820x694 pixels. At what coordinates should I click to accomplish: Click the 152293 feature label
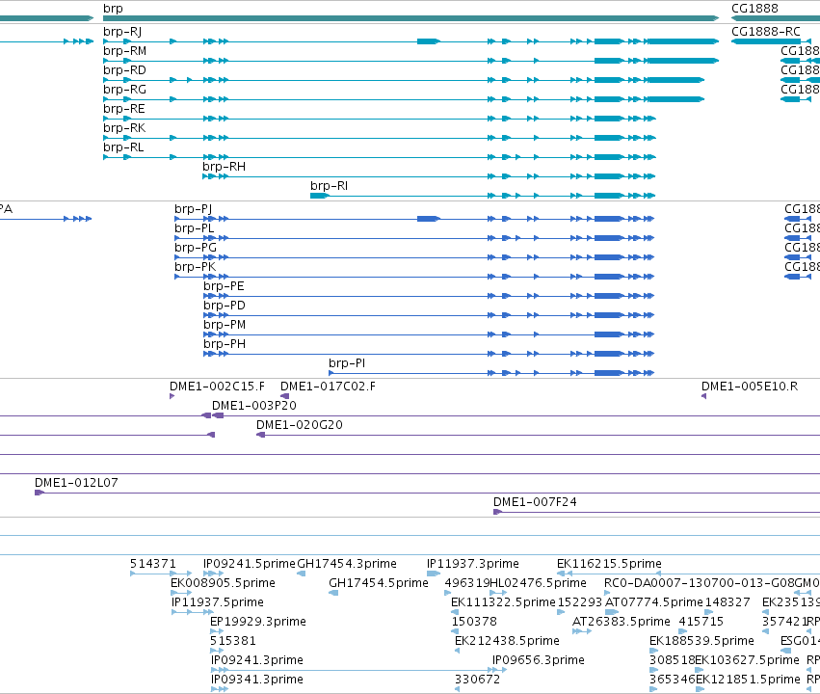pyautogui.click(x=580, y=602)
